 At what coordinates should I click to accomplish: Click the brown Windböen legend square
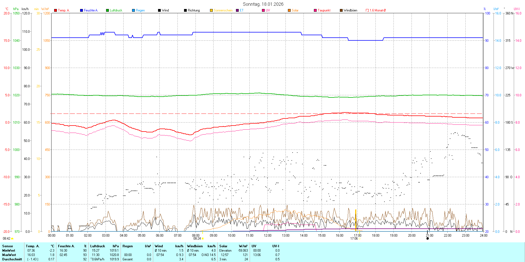pos(341,10)
